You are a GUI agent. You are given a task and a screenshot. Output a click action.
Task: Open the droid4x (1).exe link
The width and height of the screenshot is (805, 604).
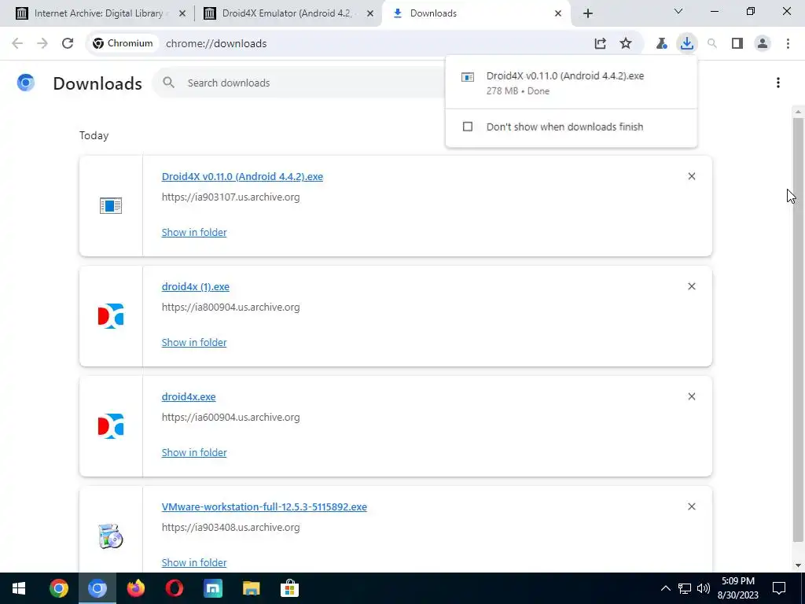tap(196, 286)
